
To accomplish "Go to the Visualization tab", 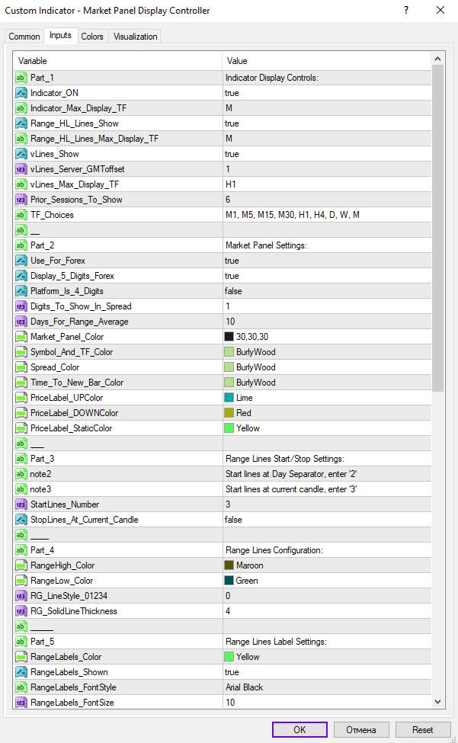I will [x=135, y=37].
